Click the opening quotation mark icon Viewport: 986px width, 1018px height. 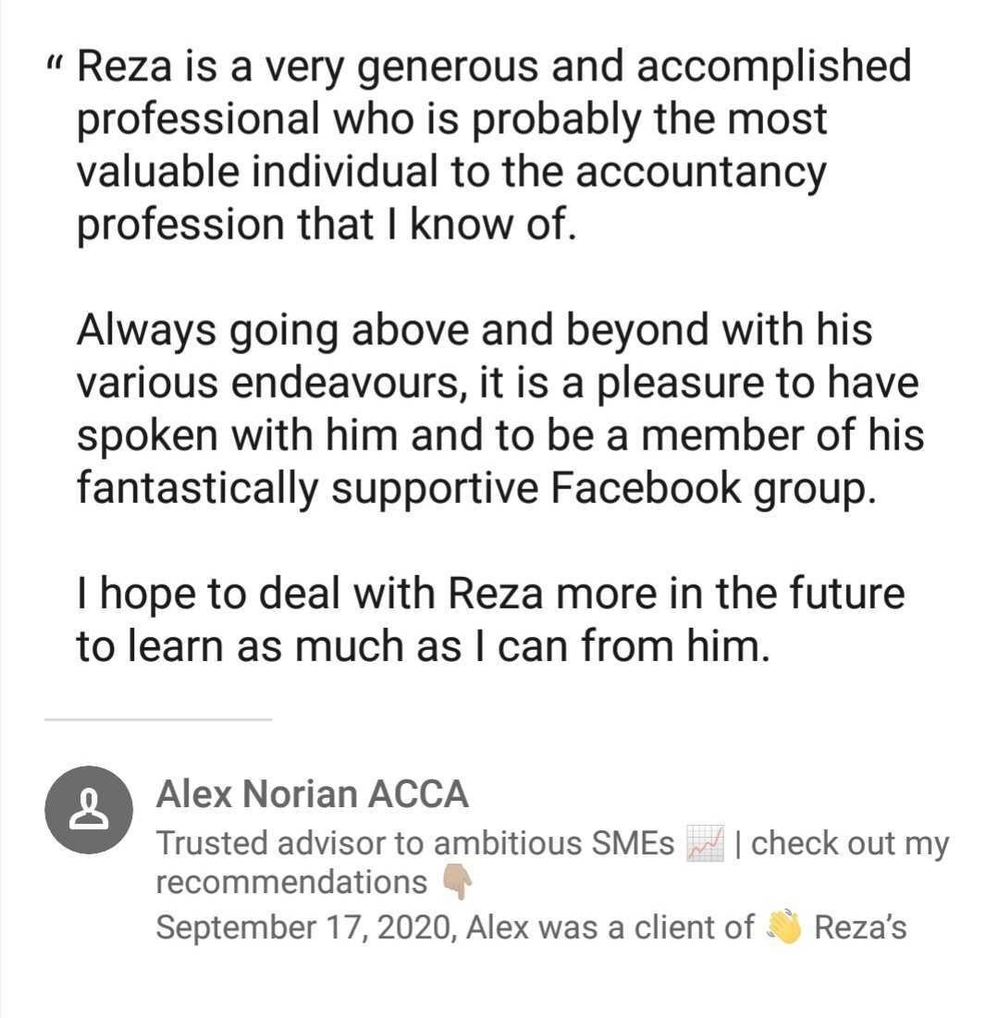55,66
